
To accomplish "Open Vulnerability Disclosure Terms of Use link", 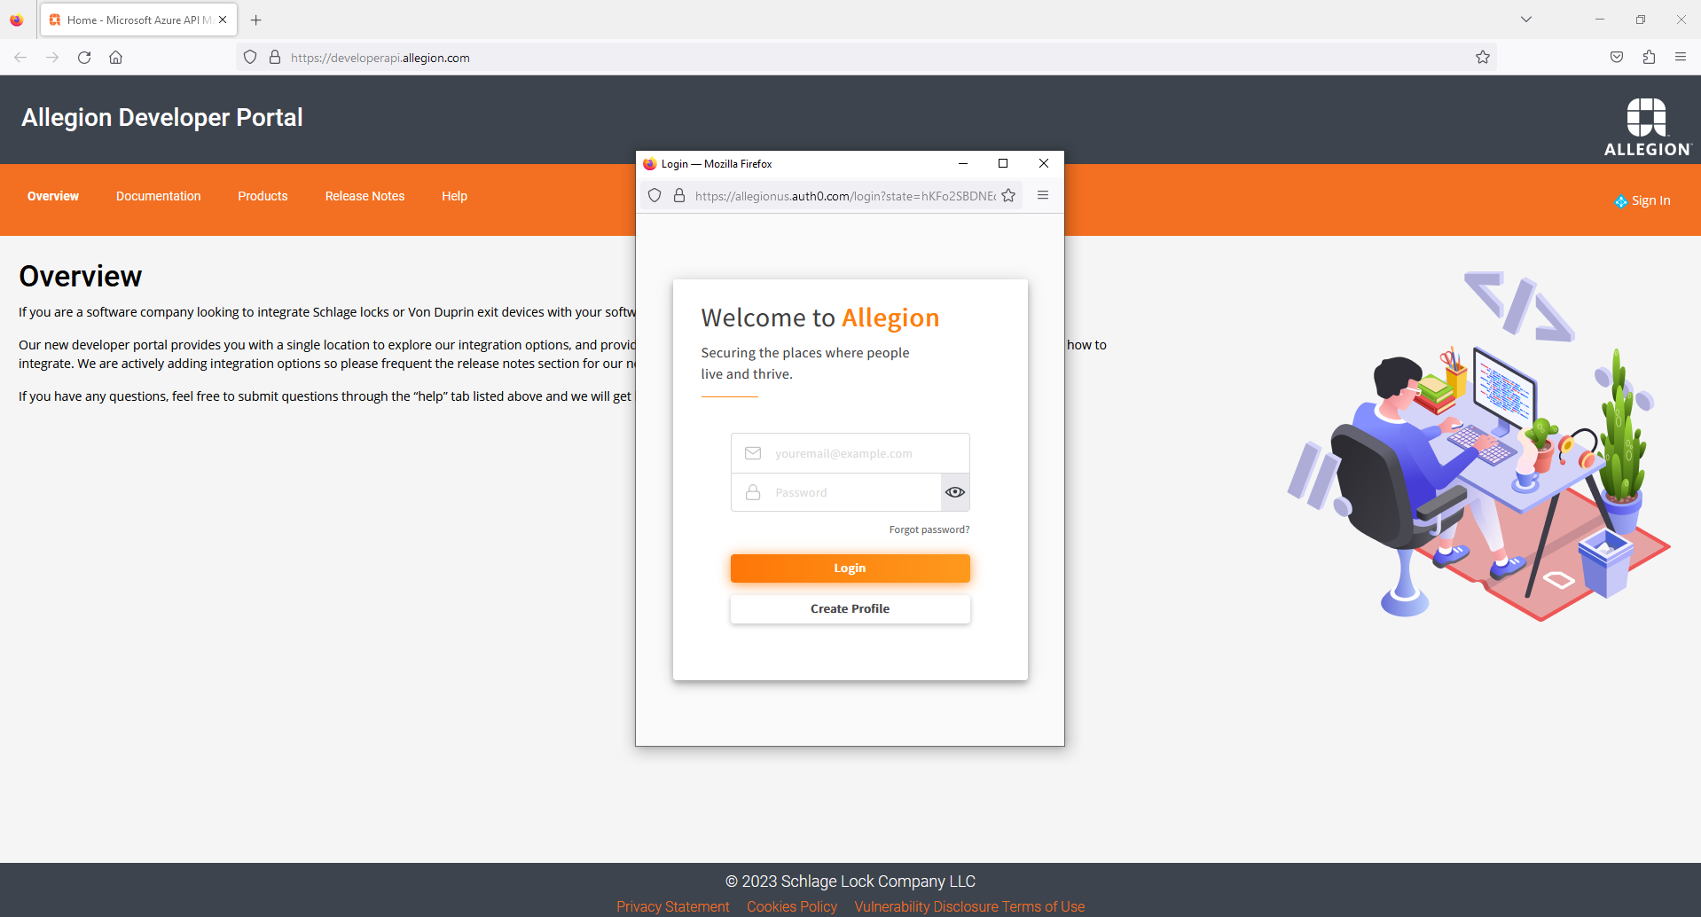I will (969, 906).
